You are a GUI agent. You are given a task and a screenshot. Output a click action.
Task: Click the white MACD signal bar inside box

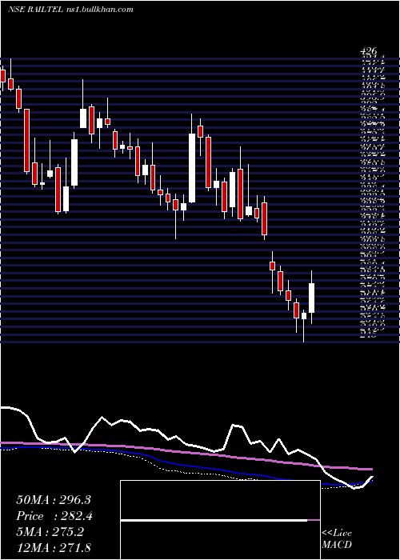point(214,520)
